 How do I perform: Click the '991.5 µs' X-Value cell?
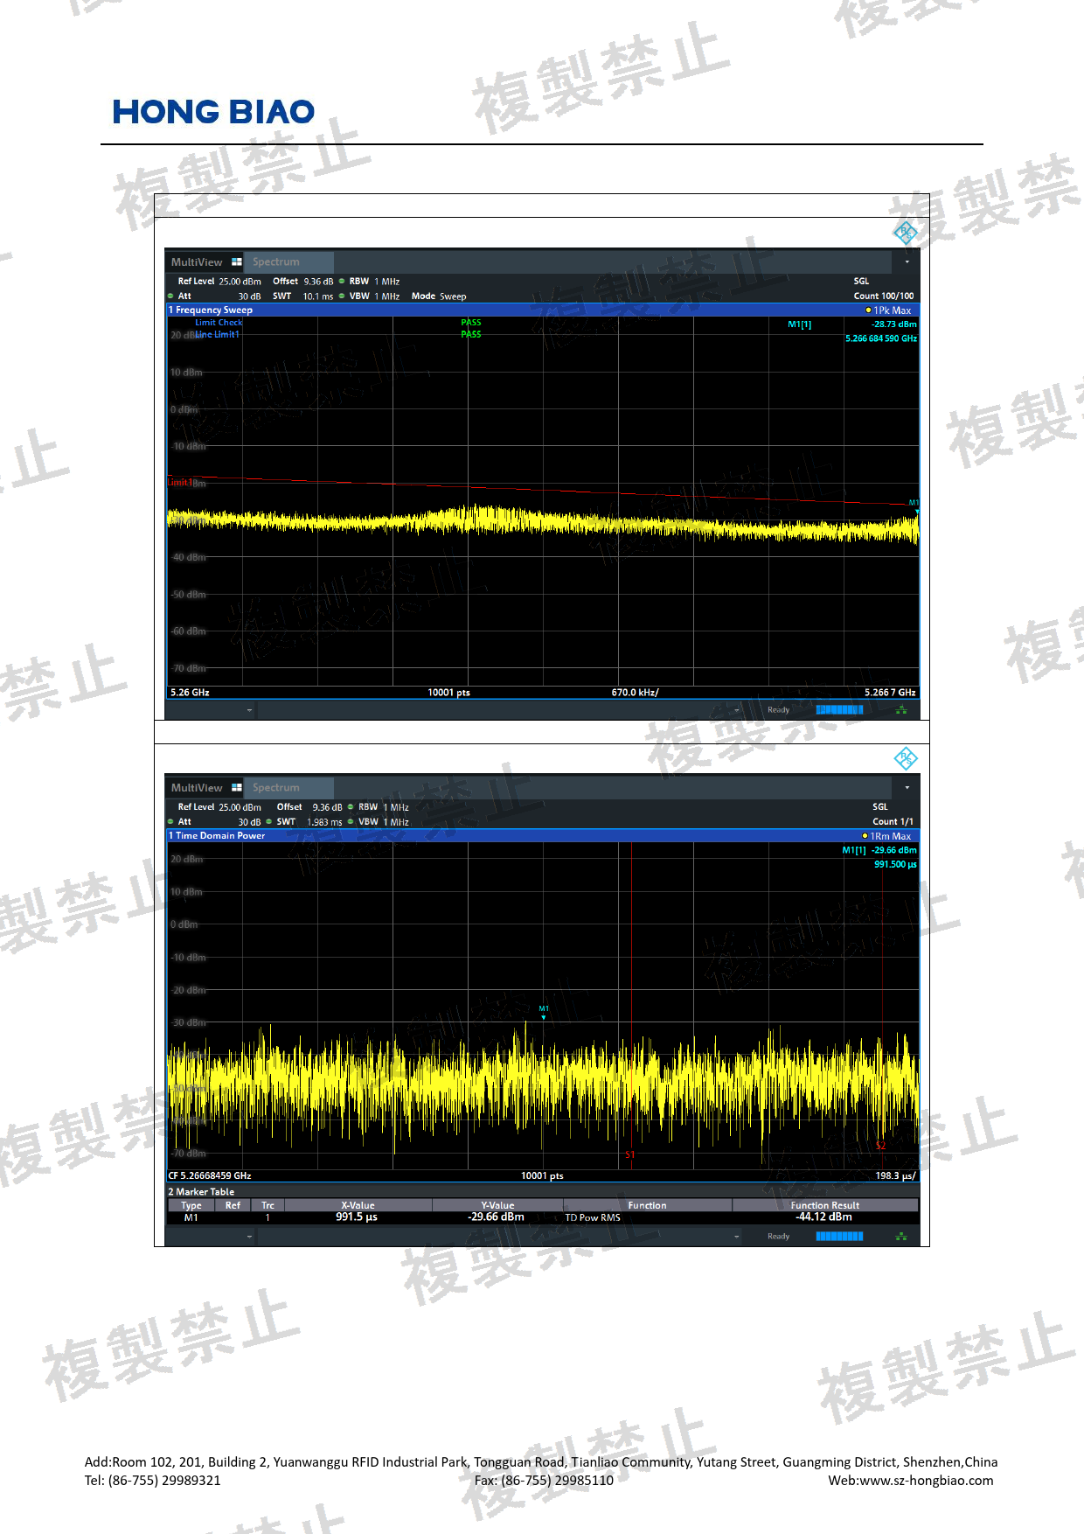click(x=357, y=1217)
